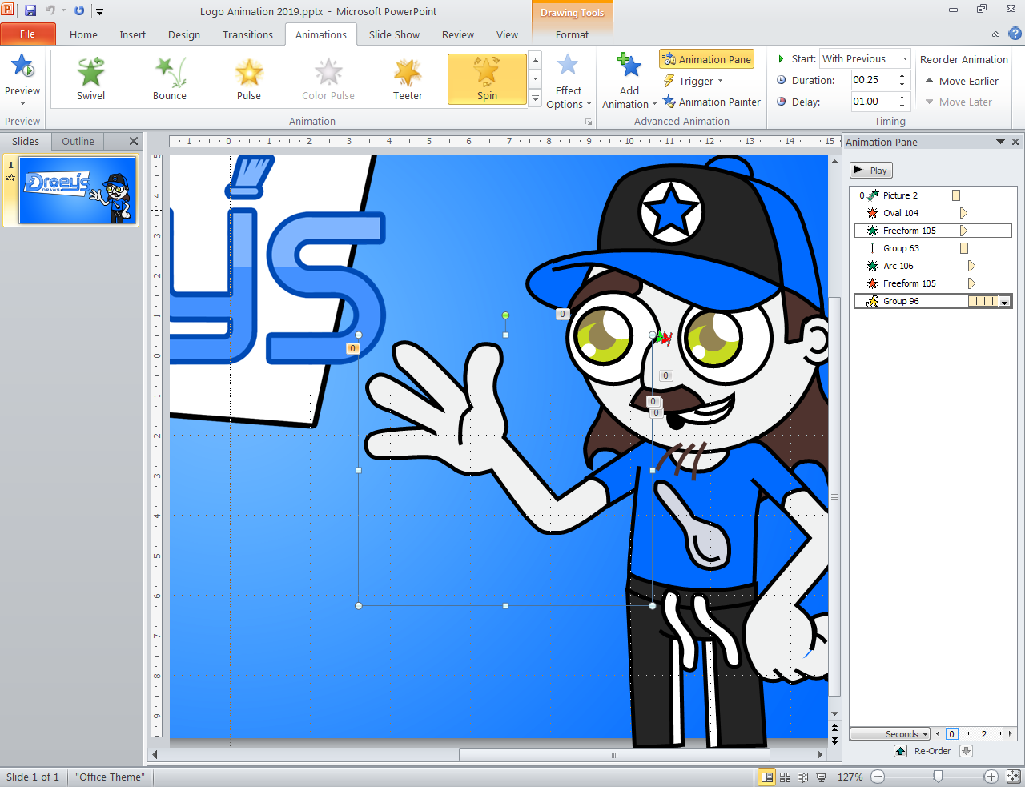This screenshot has width=1025, height=787.
Task: Open the Animation group dialog launcher
Action: point(589,122)
